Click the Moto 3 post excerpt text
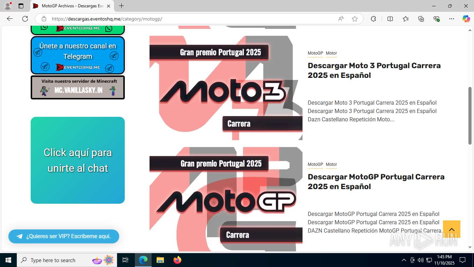474x267 pixels. (x=372, y=111)
